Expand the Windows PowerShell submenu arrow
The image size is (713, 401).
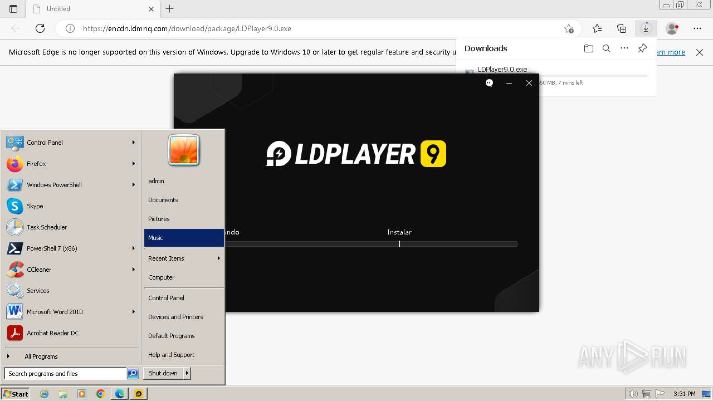pyautogui.click(x=134, y=185)
